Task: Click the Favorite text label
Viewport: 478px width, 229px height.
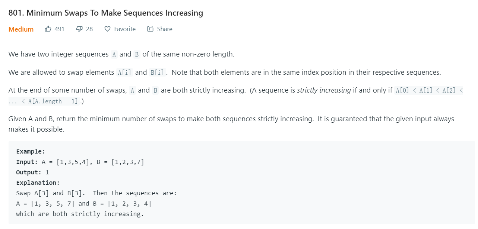Action: (125, 29)
